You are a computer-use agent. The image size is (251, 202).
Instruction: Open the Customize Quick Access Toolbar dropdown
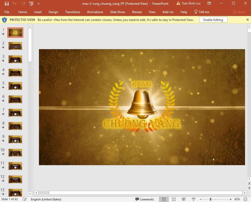38,4
